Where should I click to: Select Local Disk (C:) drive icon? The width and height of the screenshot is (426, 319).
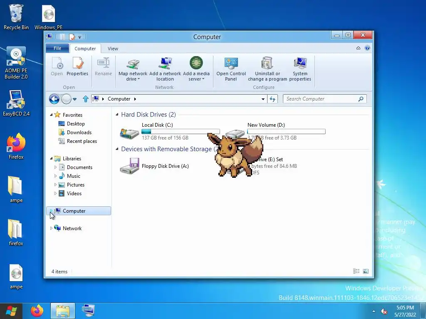(x=129, y=133)
